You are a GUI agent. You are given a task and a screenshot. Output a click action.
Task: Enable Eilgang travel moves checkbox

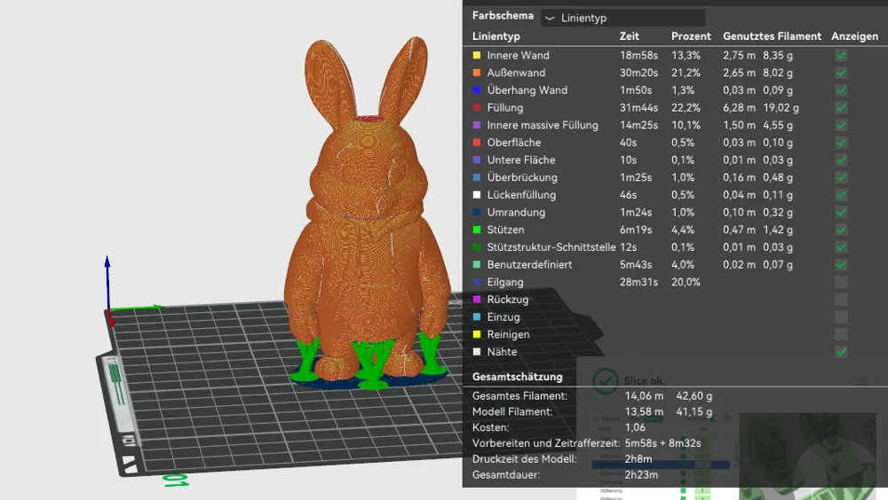pos(841,282)
